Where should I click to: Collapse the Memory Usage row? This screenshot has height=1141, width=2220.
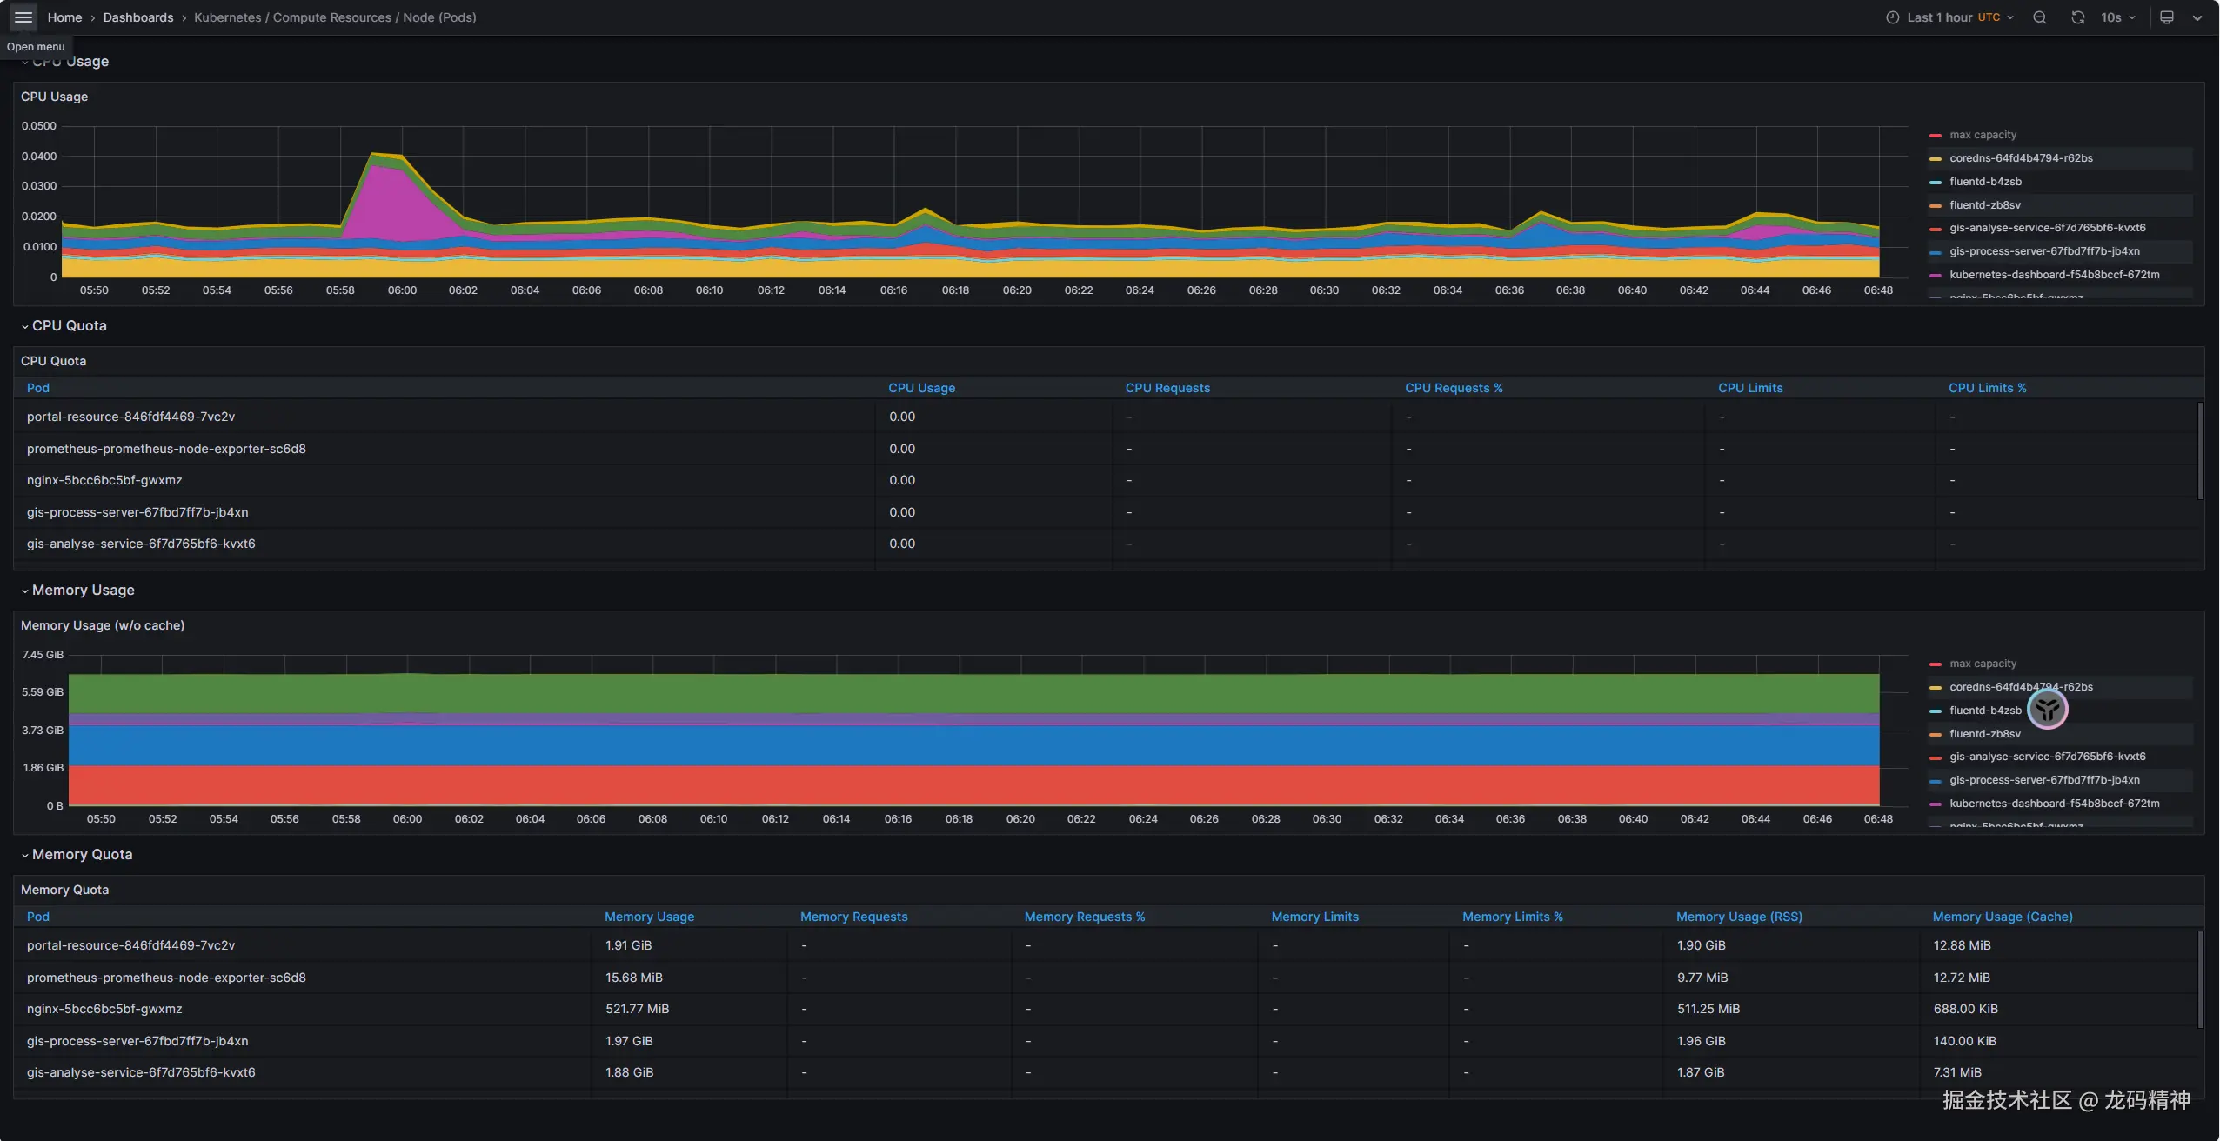click(83, 590)
